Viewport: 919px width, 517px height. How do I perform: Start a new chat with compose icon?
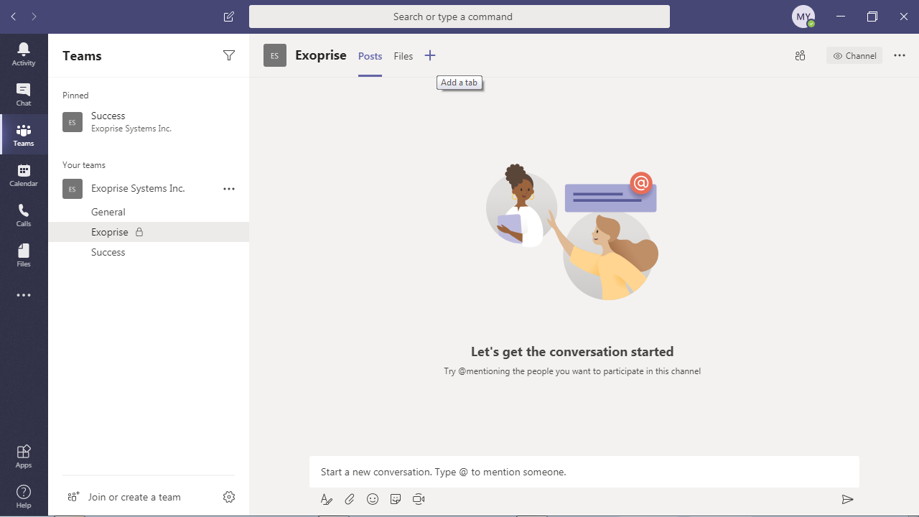229,17
